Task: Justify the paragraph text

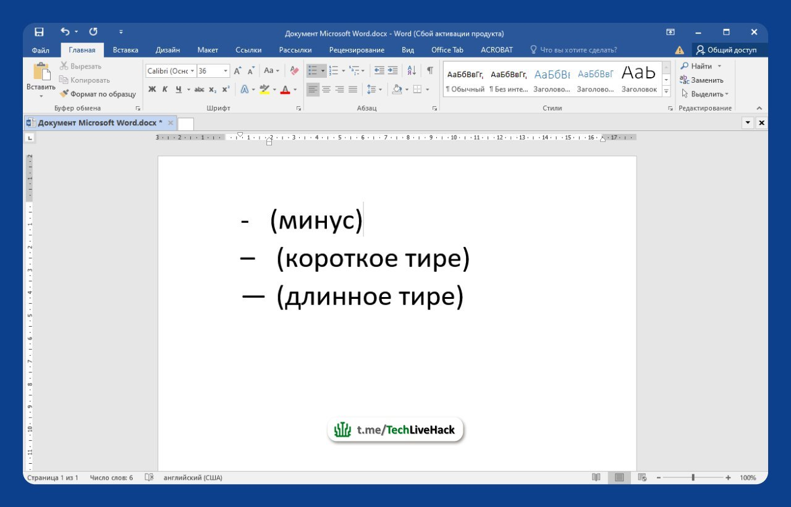Action: [x=352, y=90]
